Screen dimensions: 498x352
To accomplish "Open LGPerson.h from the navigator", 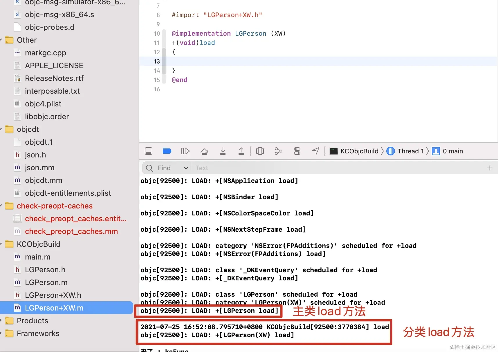I will [45, 270].
